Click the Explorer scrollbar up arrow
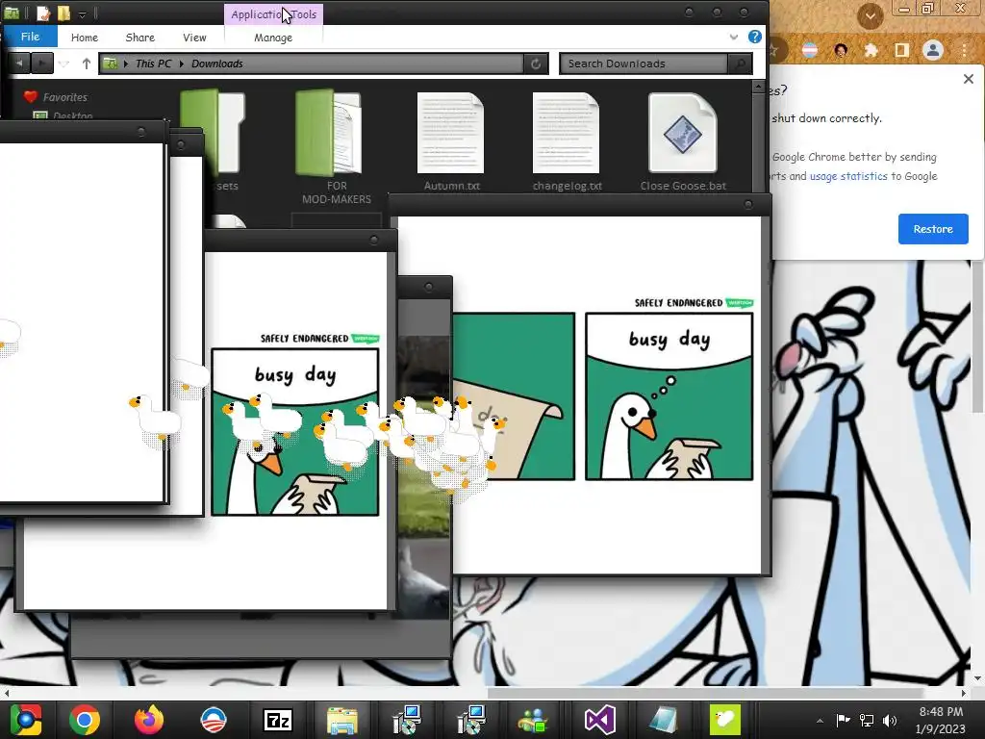Viewport: 985px width, 739px height. pos(758,87)
